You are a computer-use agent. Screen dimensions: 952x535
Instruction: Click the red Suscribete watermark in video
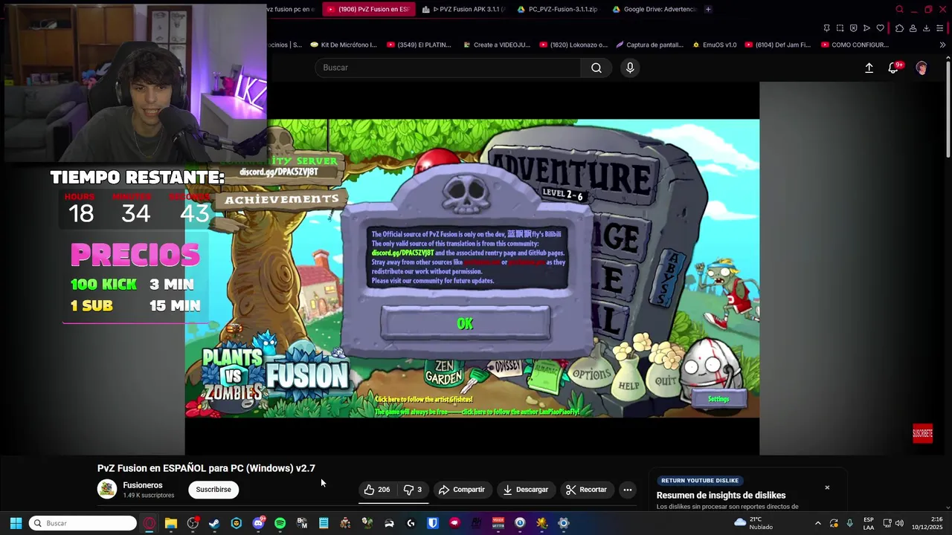coord(922,433)
